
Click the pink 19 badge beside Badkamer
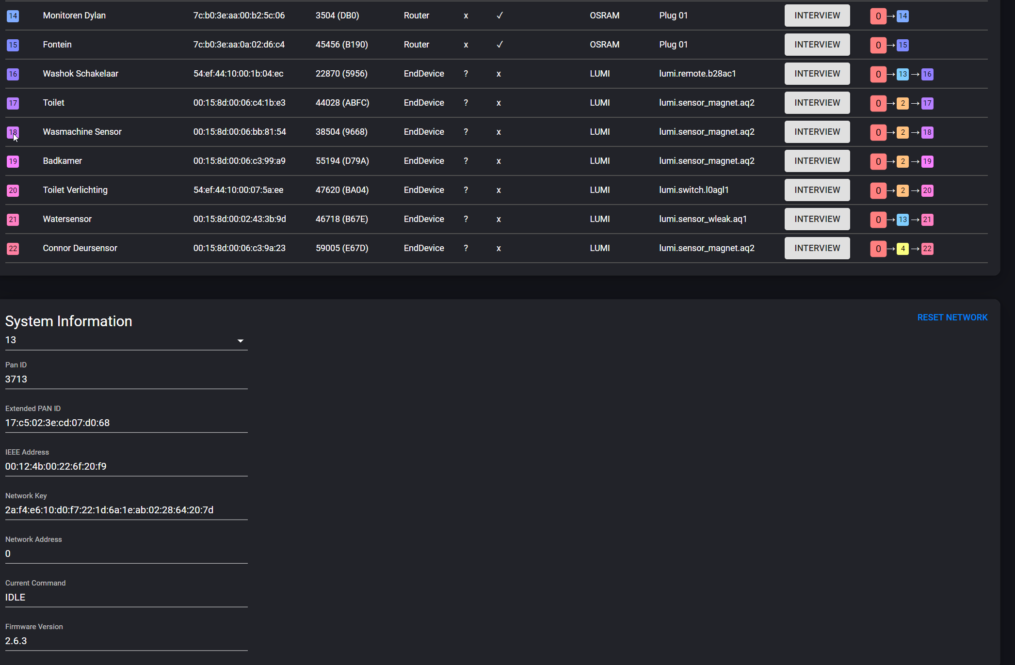(x=13, y=161)
